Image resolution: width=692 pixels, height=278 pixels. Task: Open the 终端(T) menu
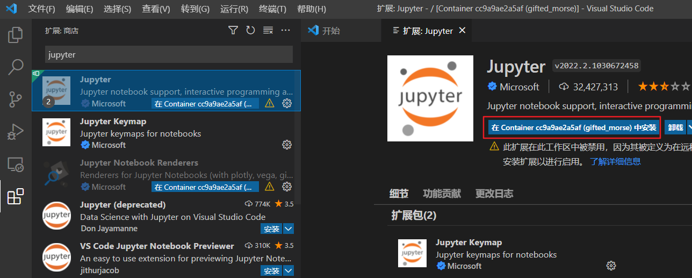[272, 9]
